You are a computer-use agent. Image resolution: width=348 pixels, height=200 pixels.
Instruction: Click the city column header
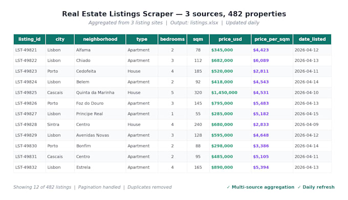click(60, 39)
